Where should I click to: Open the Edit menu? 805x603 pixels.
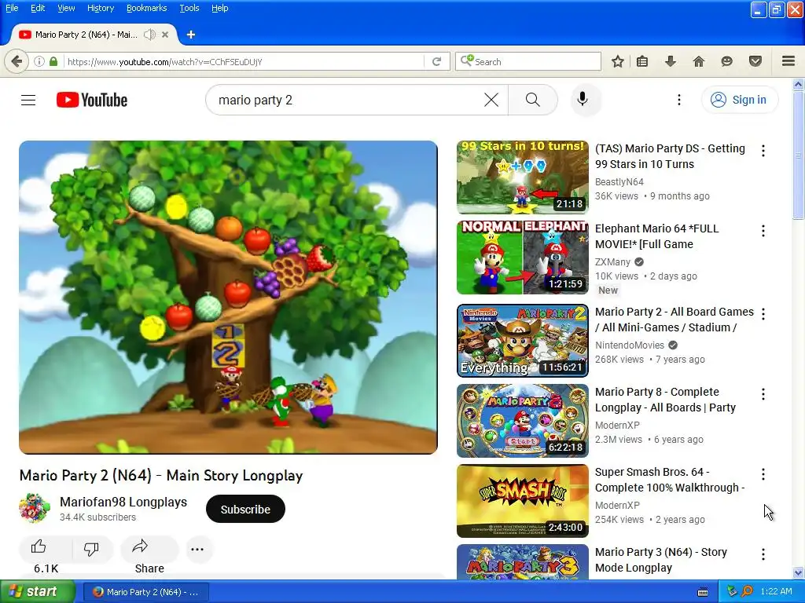click(x=38, y=8)
